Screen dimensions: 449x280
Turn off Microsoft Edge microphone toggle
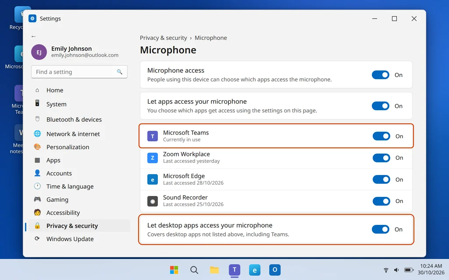[x=381, y=179]
